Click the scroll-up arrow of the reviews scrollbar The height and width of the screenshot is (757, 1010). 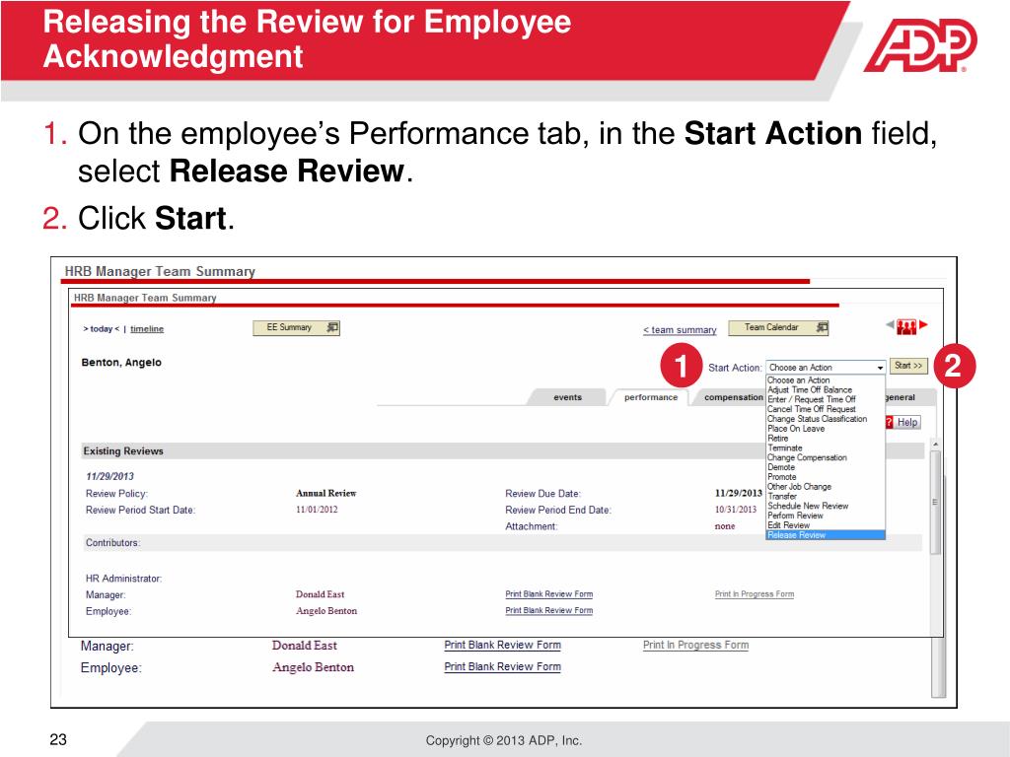tap(935, 445)
